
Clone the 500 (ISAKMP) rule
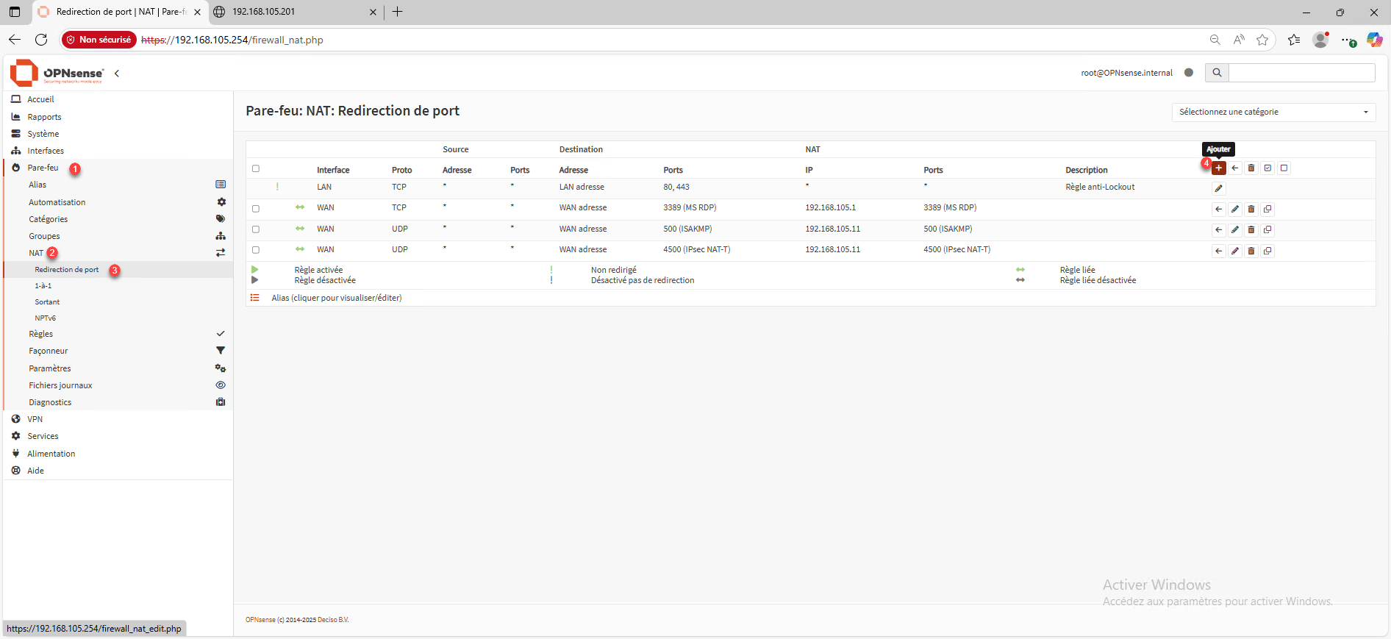[1267, 230]
